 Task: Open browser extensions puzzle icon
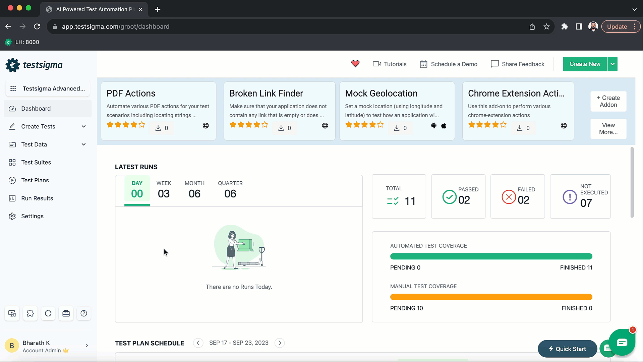[x=565, y=26]
